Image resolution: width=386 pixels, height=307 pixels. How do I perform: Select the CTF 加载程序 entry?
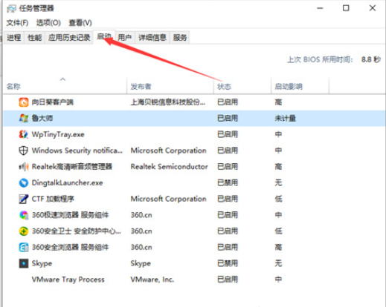click(53, 199)
